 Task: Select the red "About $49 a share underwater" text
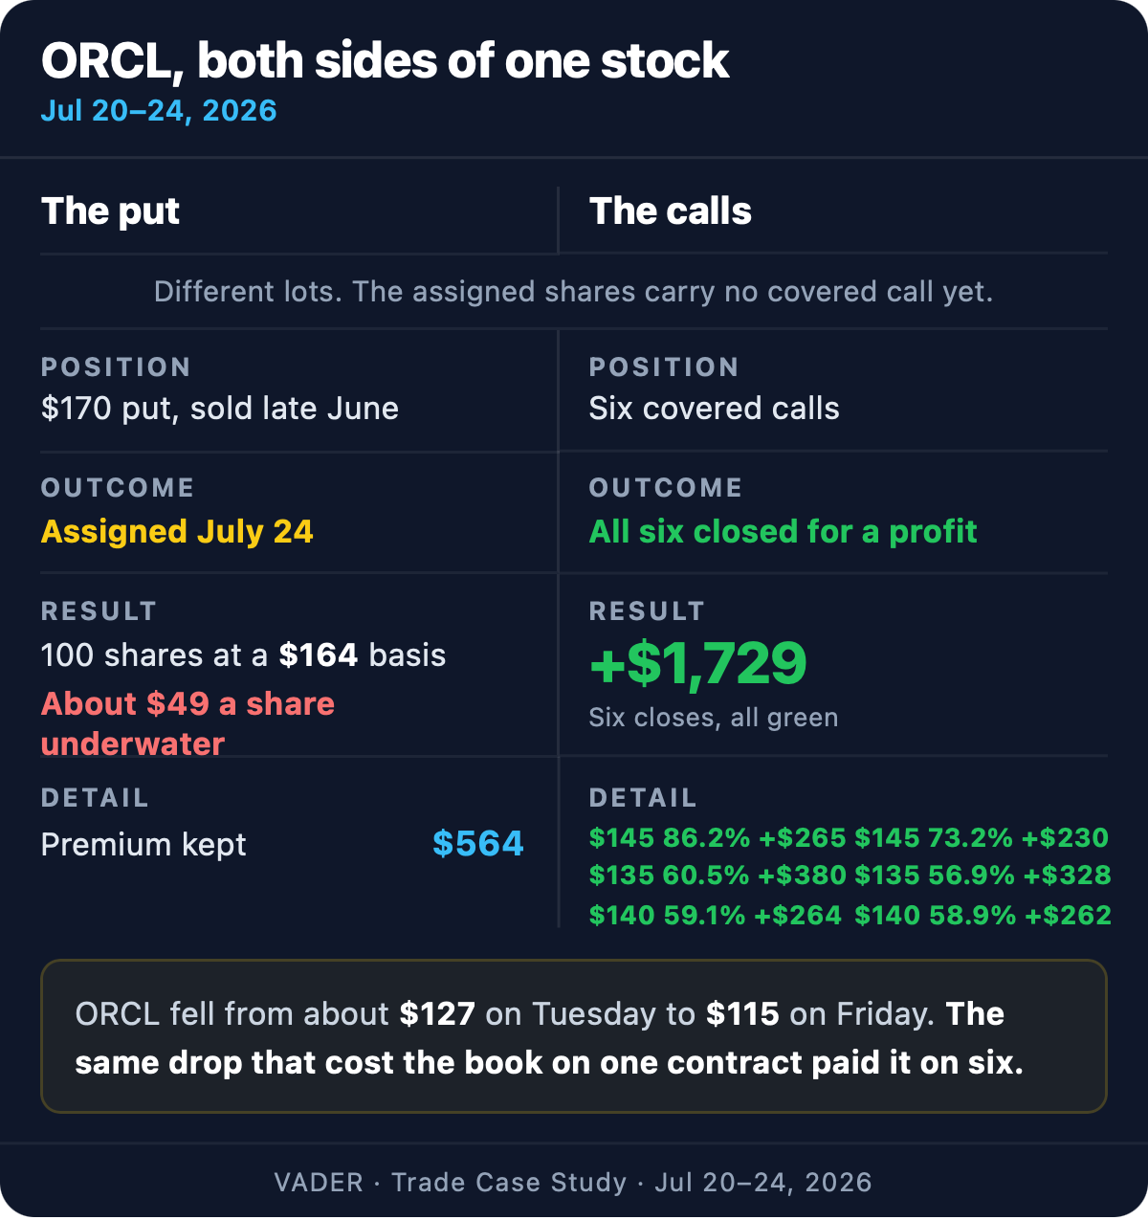188,723
